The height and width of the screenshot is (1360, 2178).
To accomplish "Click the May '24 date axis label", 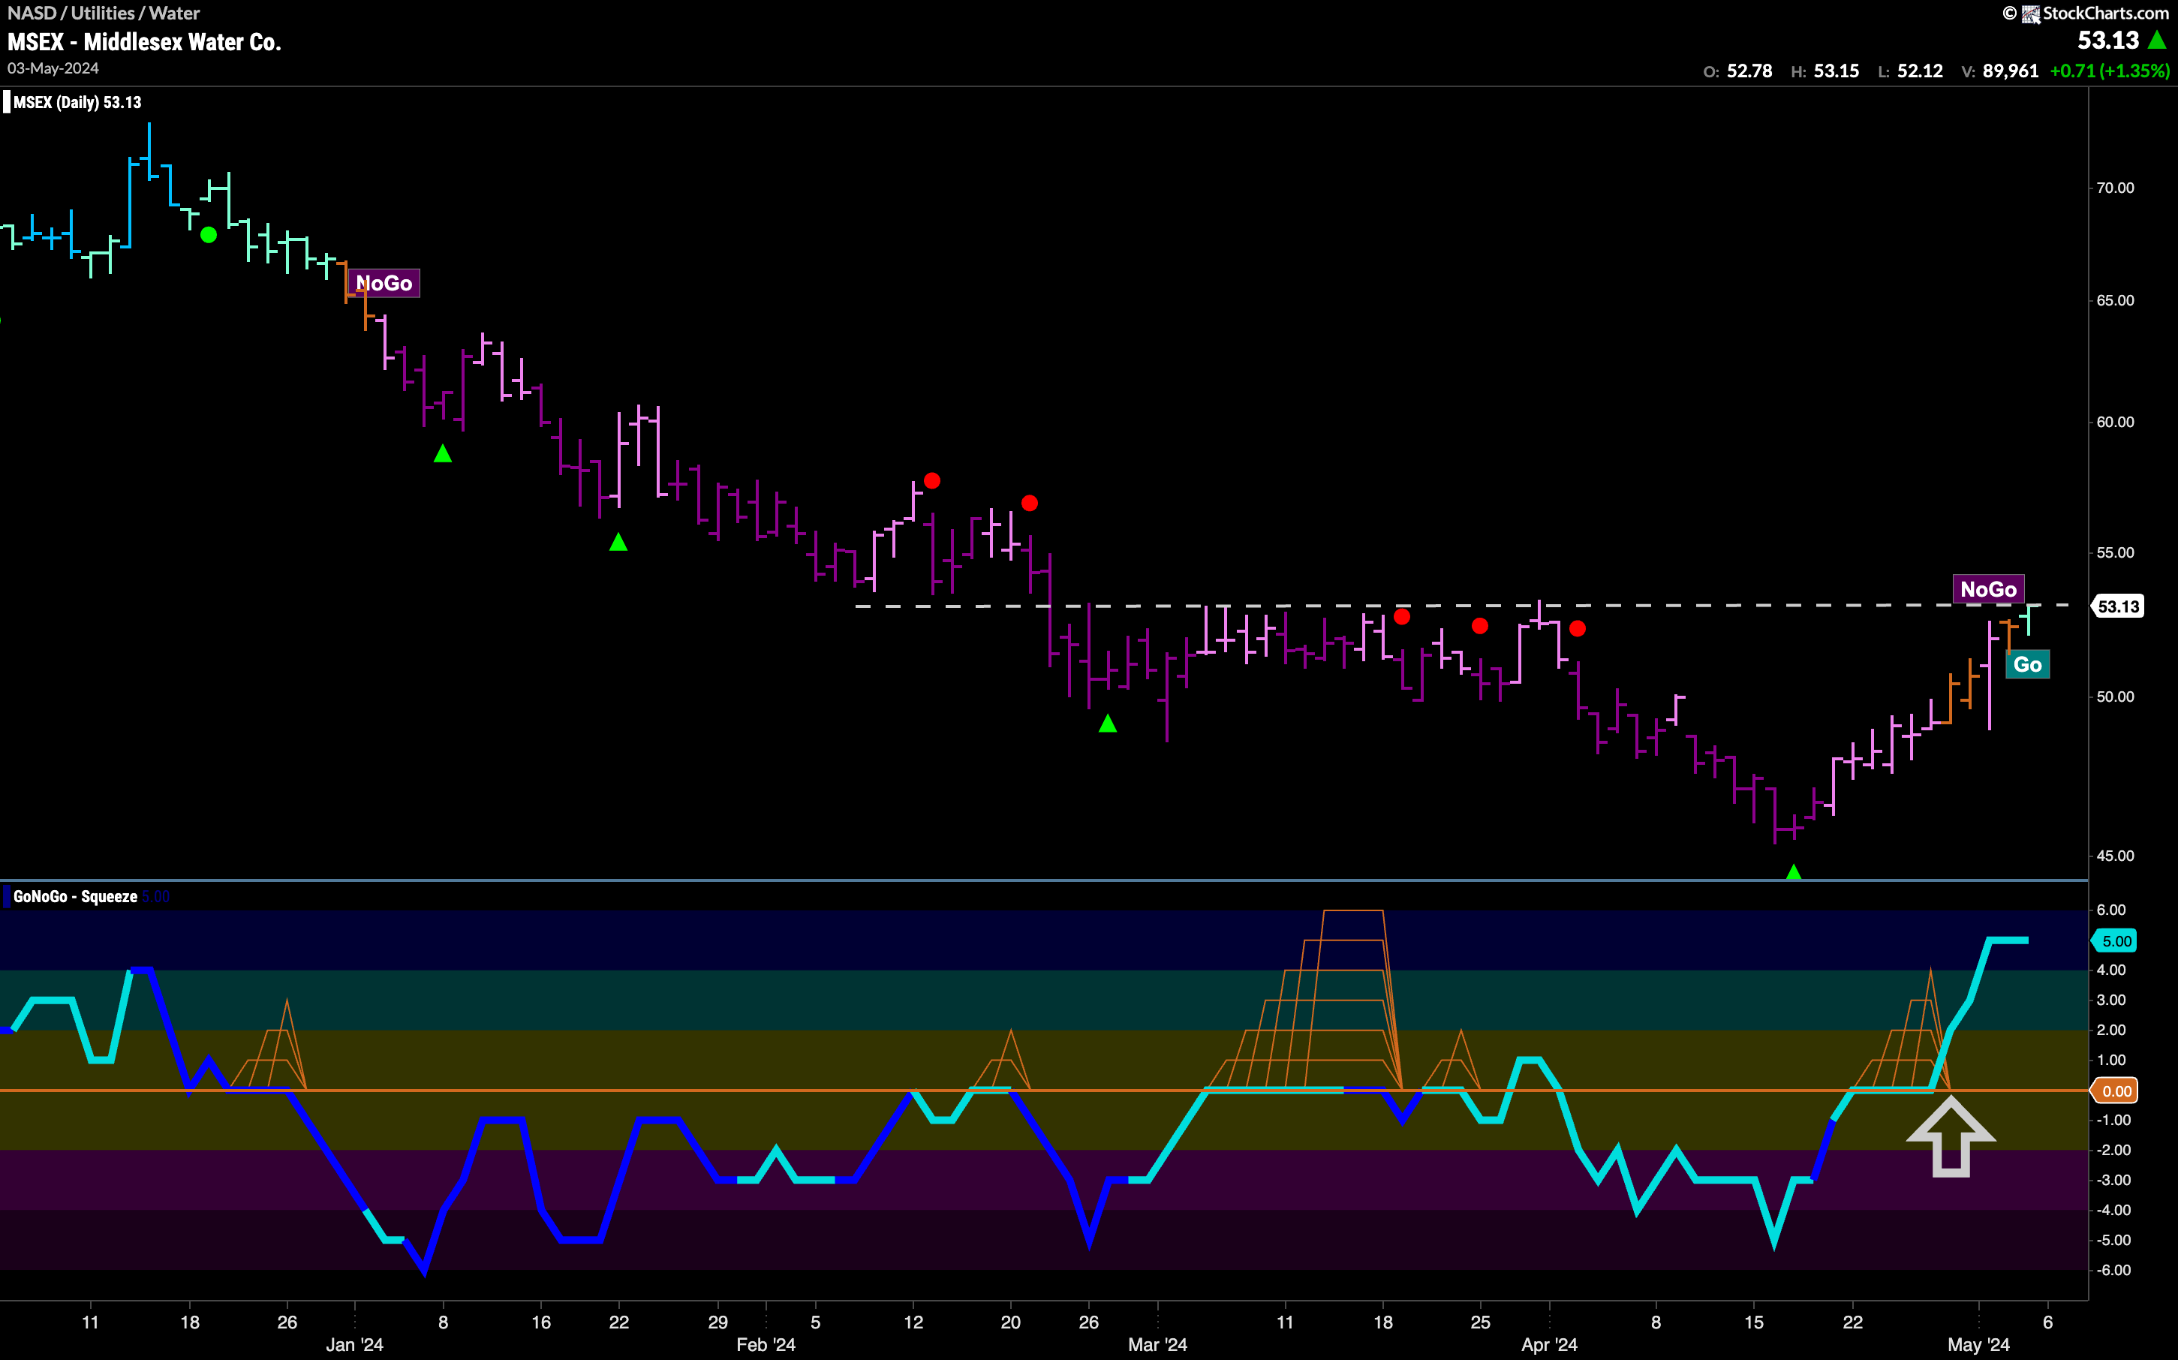I will coord(1978,1345).
